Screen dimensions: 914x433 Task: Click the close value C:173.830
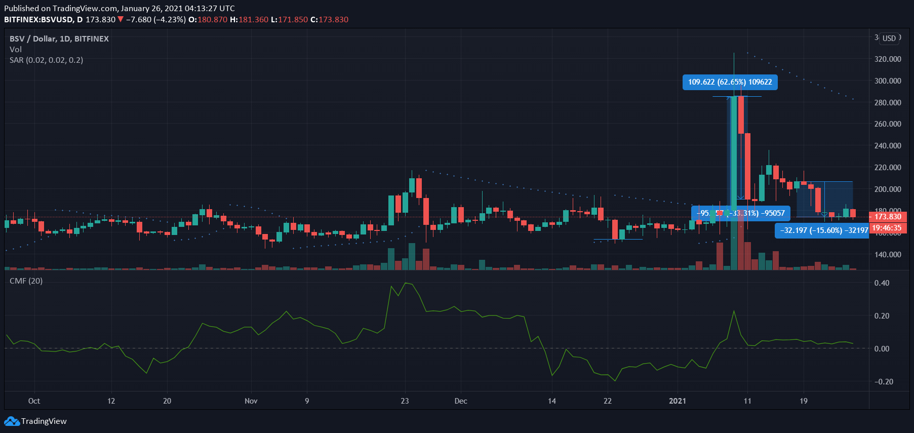pos(329,20)
